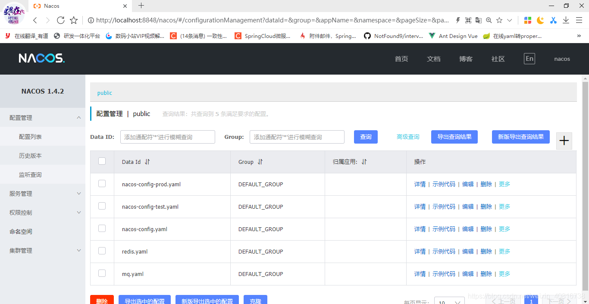Check the nacos-config-test.yaml row checkbox
This screenshot has width=589, height=304.
click(x=102, y=206)
